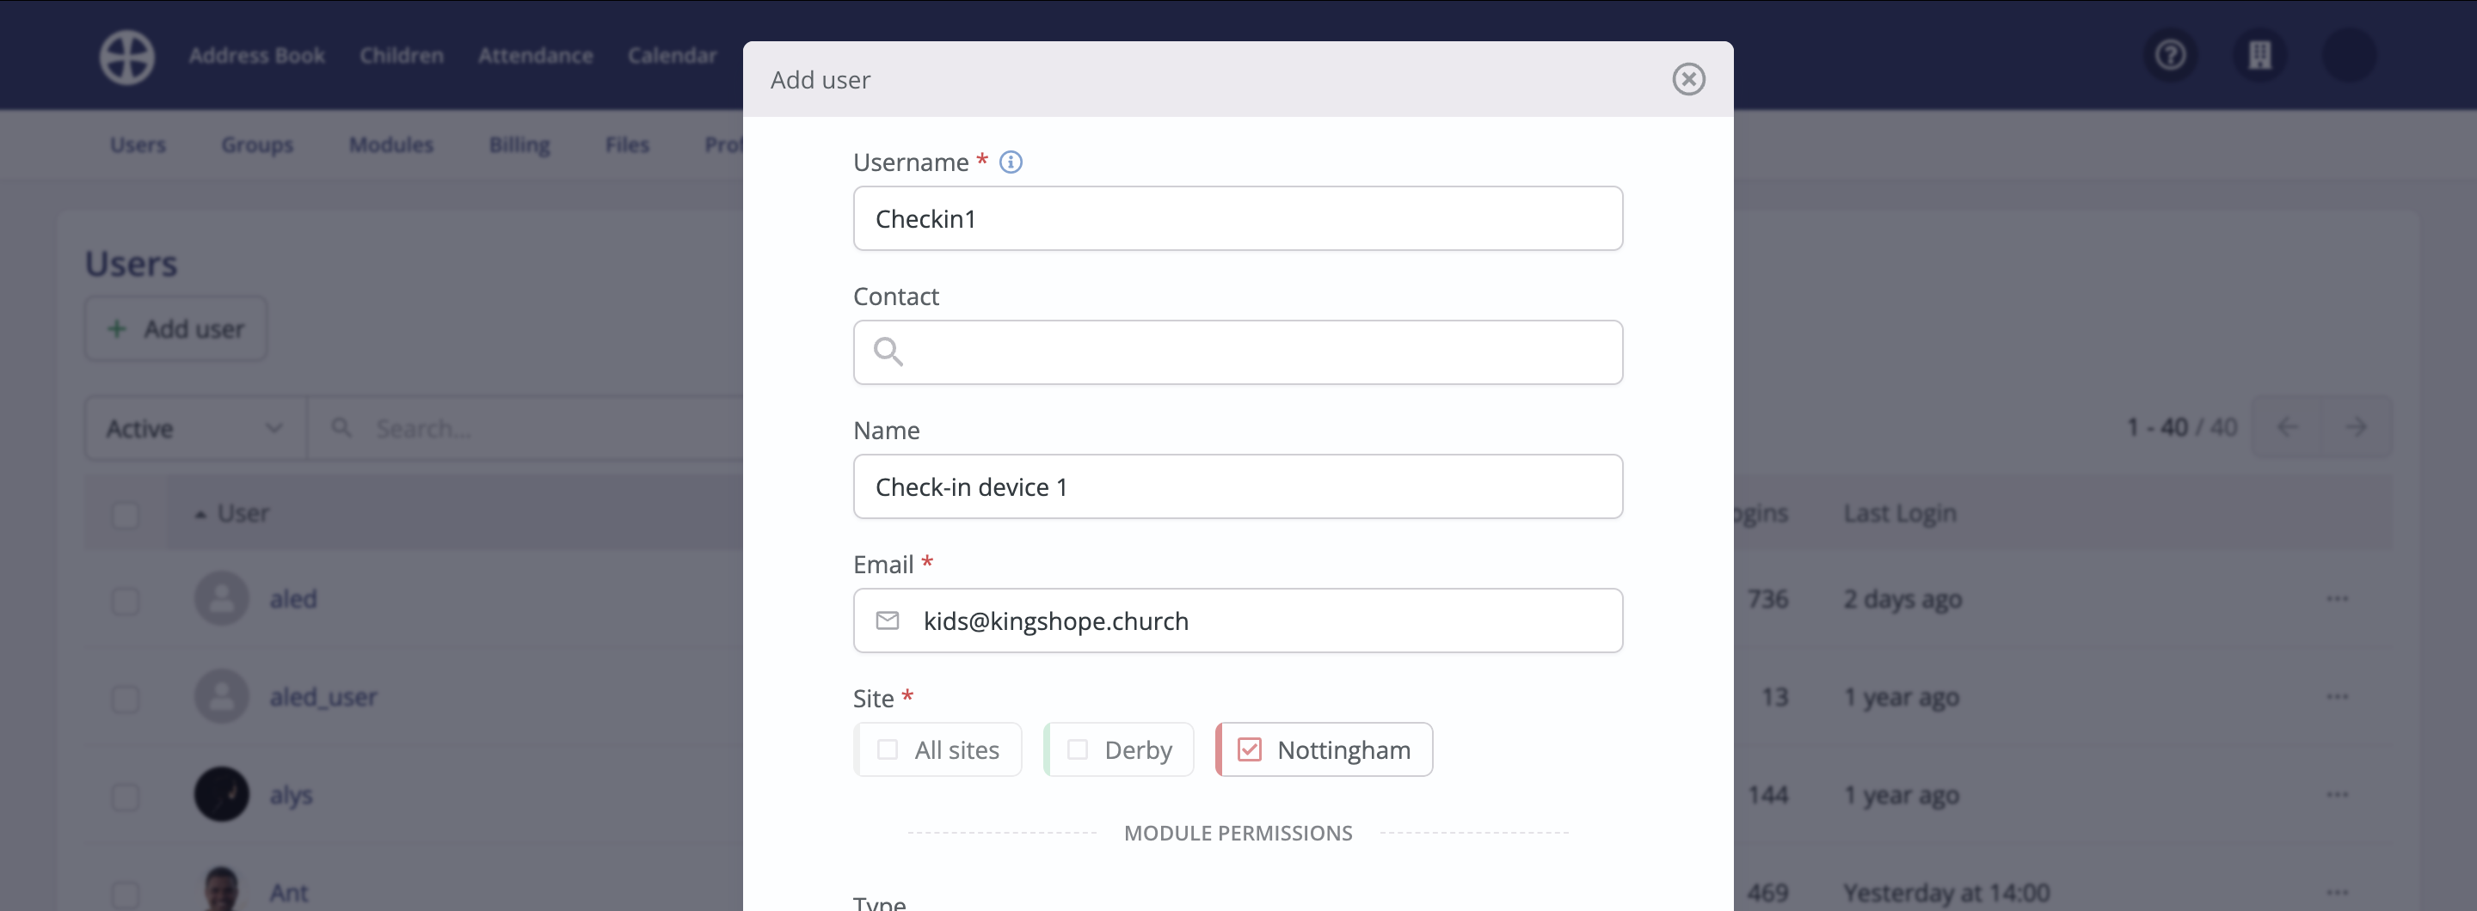Open the Active status dropdown
The image size is (2477, 911).
tap(195, 428)
